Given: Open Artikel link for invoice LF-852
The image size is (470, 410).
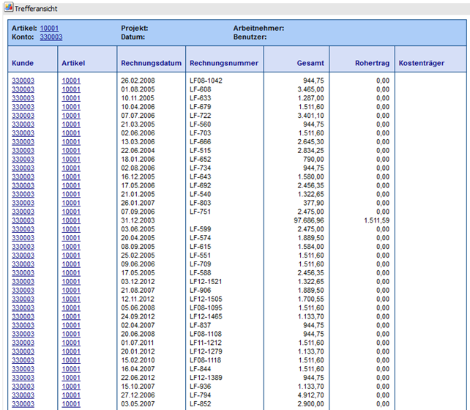Looking at the screenshot, I should click(71, 404).
